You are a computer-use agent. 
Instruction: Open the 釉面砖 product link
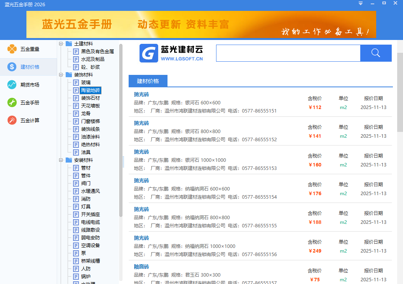(x=141, y=267)
